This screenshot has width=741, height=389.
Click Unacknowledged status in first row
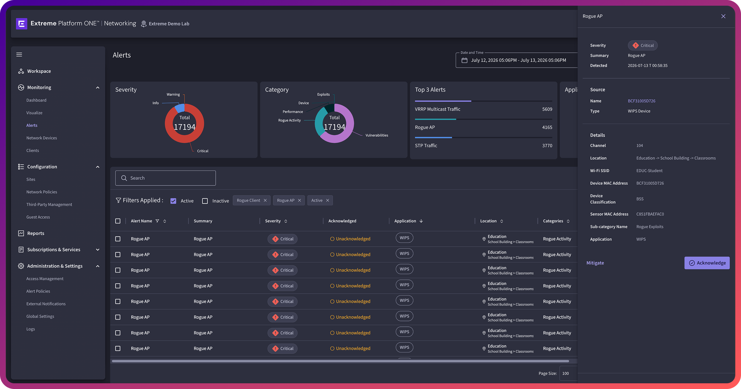pos(350,239)
